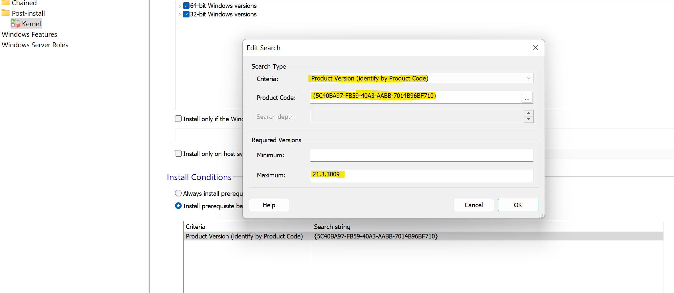
Task: Click into the Minimum version field
Action: [x=421, y=155]
